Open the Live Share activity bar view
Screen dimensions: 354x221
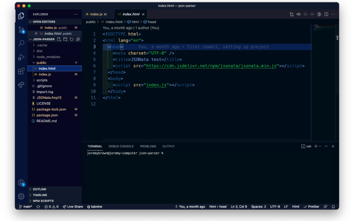pyautogui.click(x=21, y=85)
